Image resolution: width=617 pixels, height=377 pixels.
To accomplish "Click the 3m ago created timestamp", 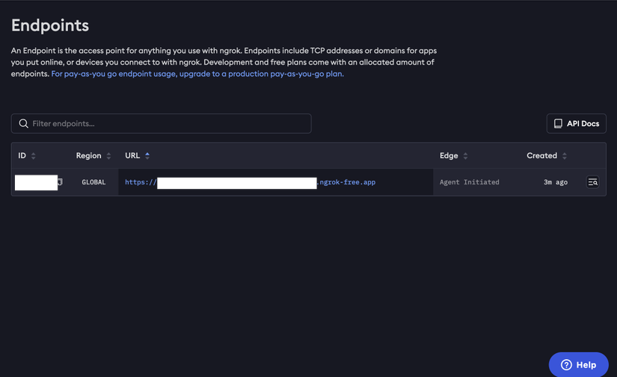I will [556, 182].
